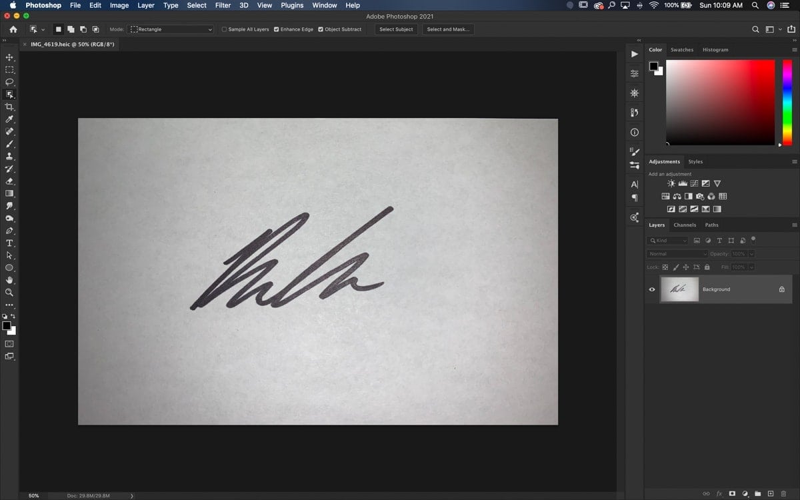Open the Mode Rectangle dropdown
Image resolution: width=800 pixels, height=500 pixels.
(171, 29)
